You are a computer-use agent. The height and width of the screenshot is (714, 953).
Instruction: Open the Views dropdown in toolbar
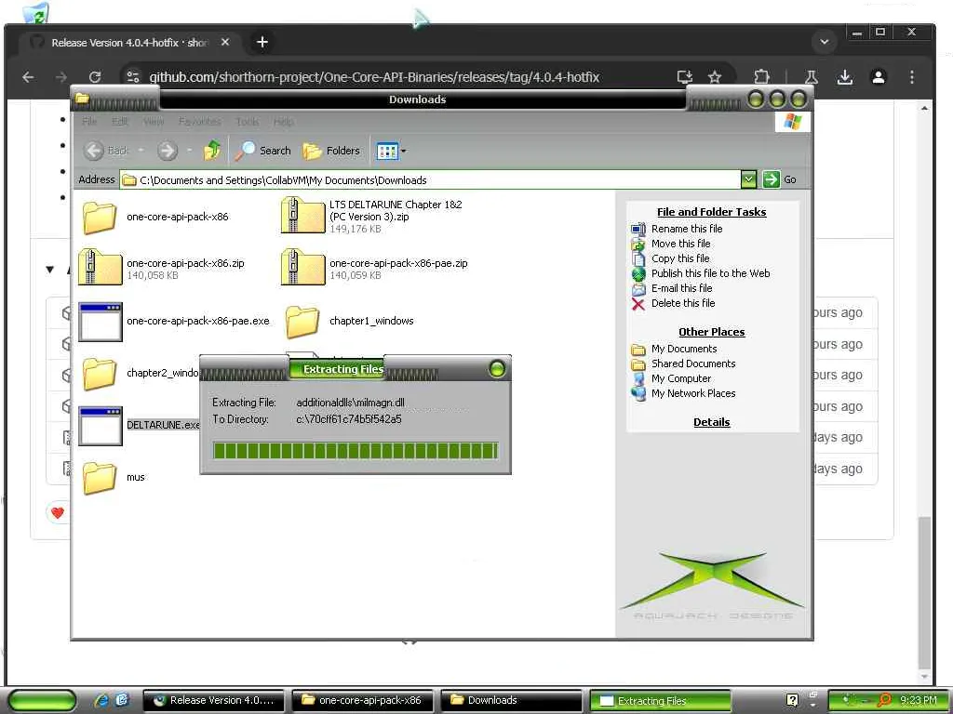(x=392, y=151)
